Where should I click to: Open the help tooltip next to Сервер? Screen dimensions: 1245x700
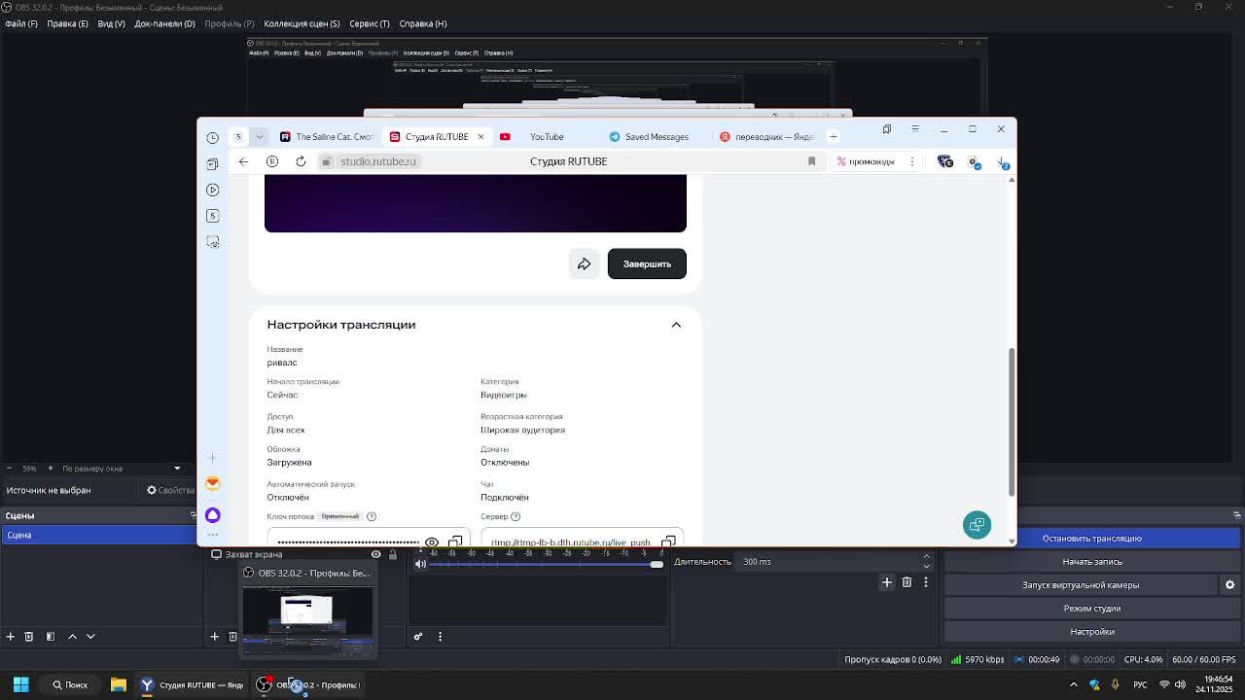(516, 516)
